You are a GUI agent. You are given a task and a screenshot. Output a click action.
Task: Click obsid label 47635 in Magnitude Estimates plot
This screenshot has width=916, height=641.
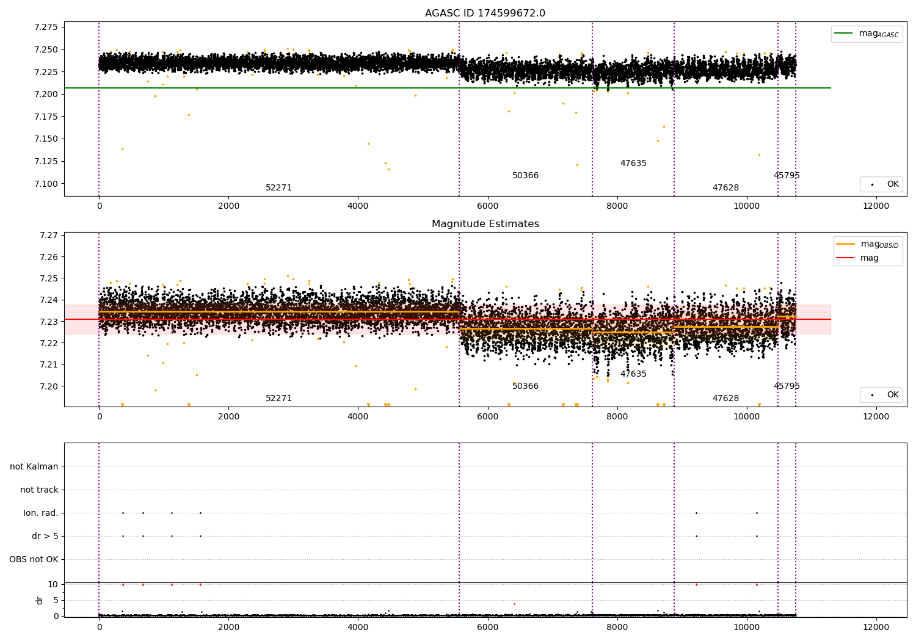click(633, 374)
